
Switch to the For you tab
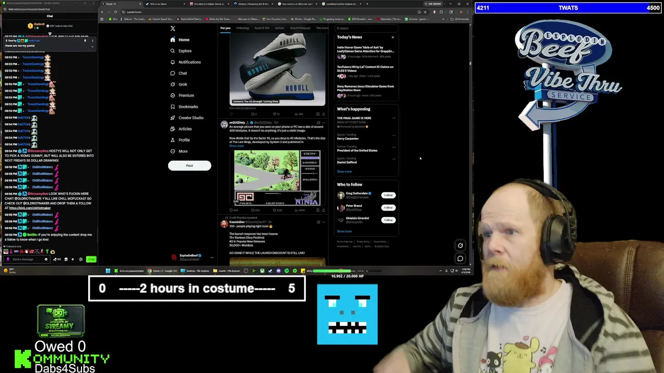(x=225, y=28)
